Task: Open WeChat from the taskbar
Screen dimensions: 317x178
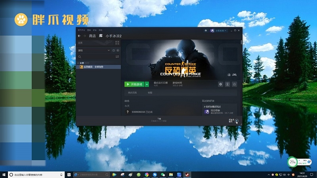Action: point(163,174)
